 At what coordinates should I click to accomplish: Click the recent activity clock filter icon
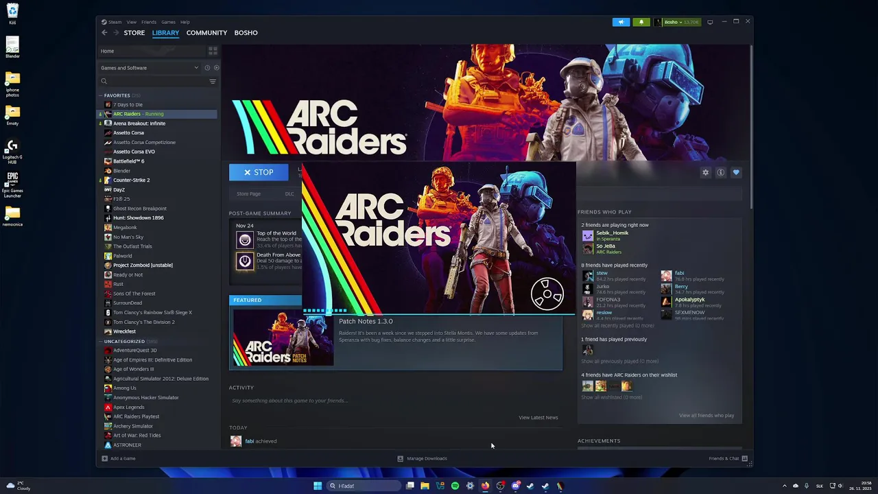pyautogui.click(x=207, y=68)
